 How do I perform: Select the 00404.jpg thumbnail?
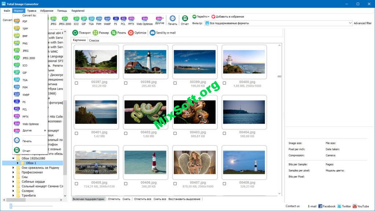(x=244, y=112)
